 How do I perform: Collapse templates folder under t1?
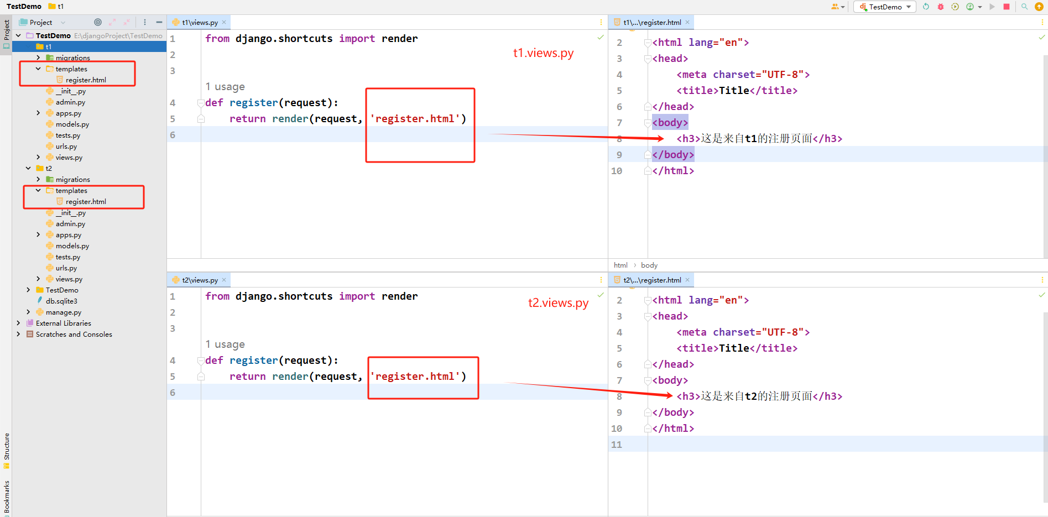(x=38, y=69)
